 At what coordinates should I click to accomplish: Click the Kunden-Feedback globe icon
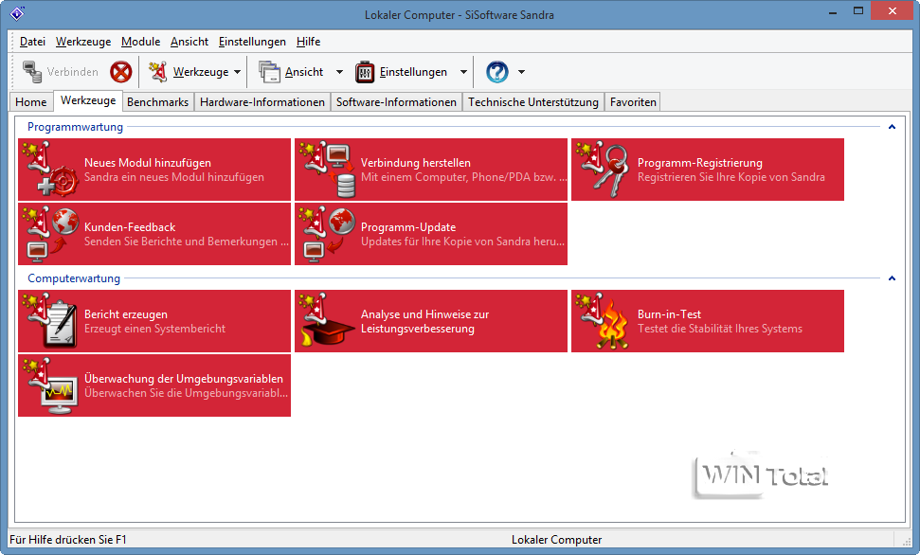coord(50,234)
